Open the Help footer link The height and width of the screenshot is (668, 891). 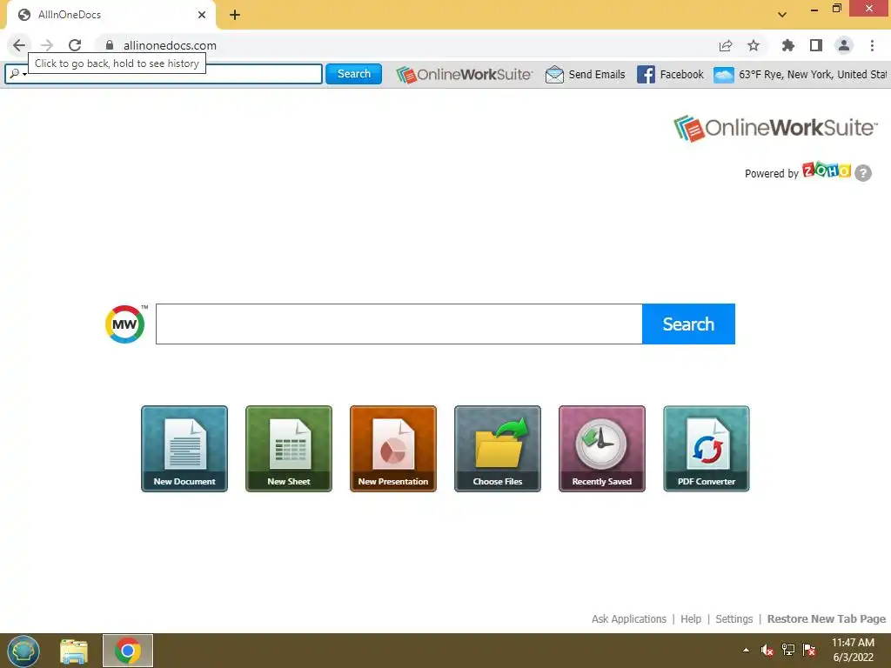point(691,618)
